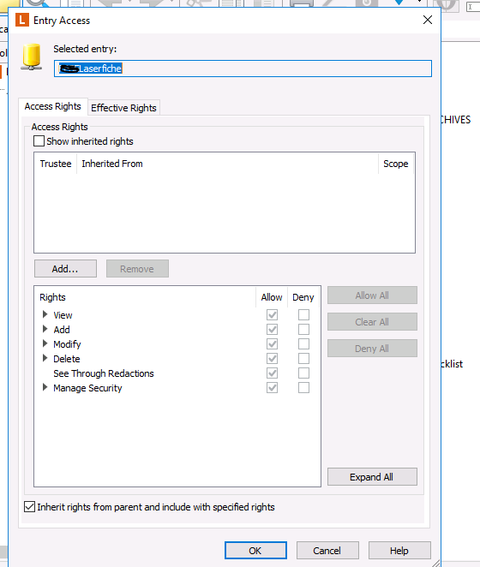Click the Selected entry name field
This screenshot has width=480, height=567.
pyautogui.click(x=243, y=69)
